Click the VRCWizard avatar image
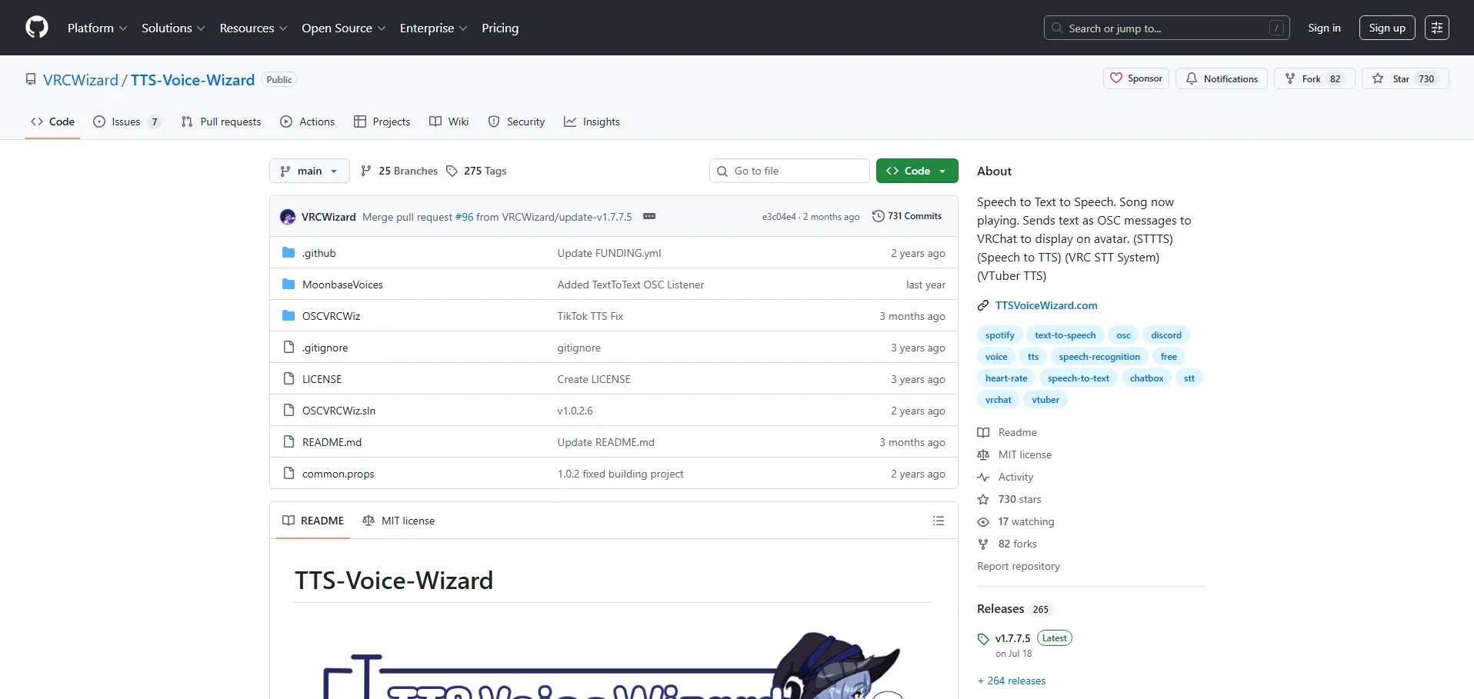The image size is (1474, 699). point(288,217)
